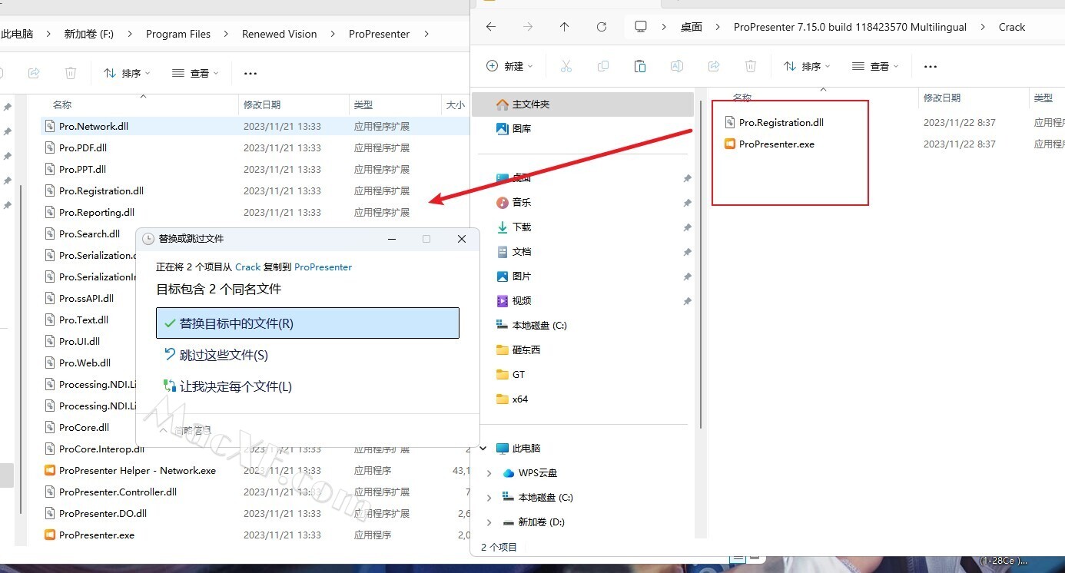Click the rename icon in the Crack toolbar
The width and height of the screenshot is (1065, 573).
coord(677,67)
